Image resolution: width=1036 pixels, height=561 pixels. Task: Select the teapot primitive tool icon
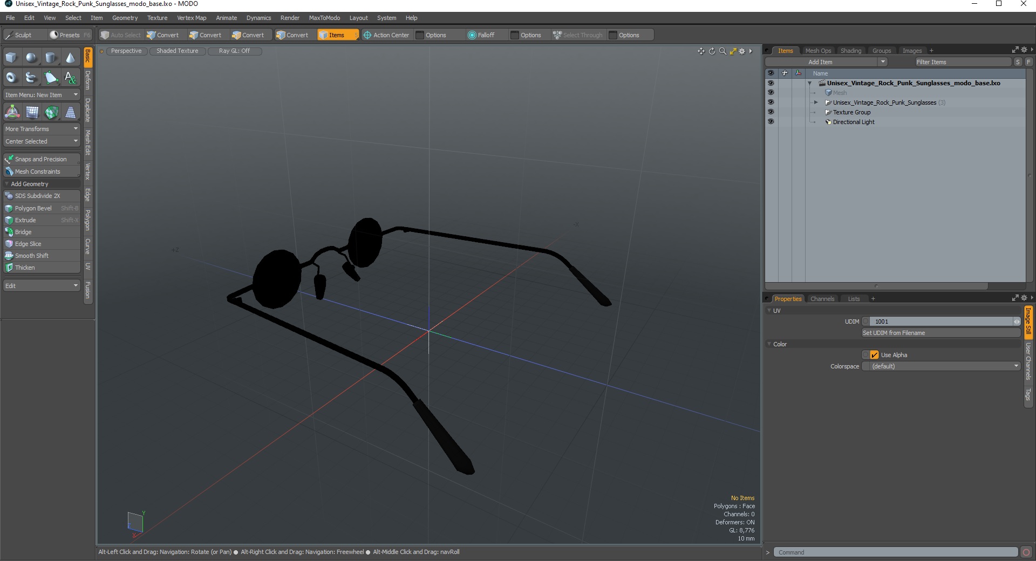tap(31, 78)
